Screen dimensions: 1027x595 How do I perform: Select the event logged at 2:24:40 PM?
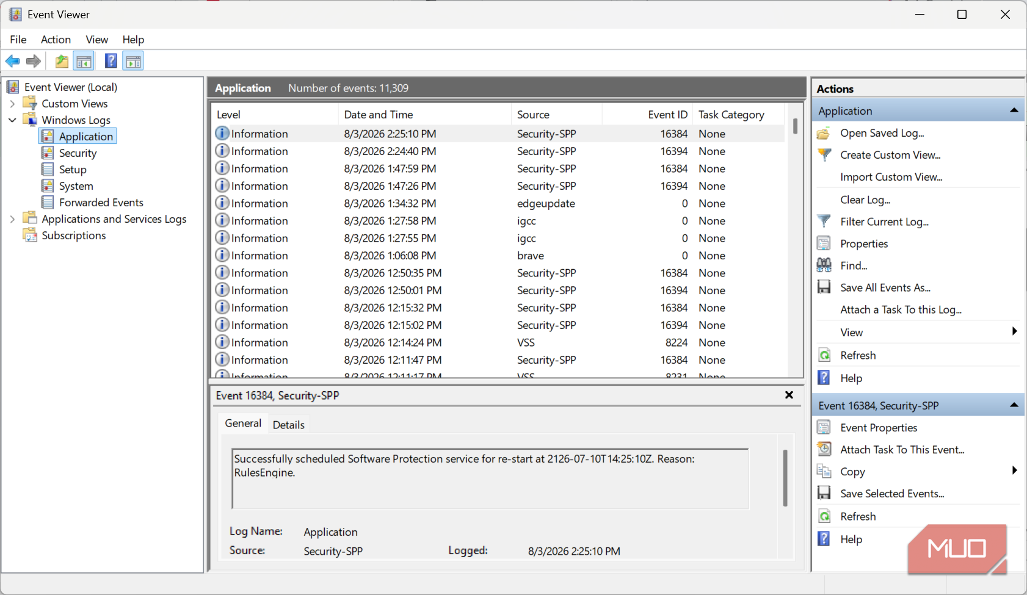click(498, 151)
